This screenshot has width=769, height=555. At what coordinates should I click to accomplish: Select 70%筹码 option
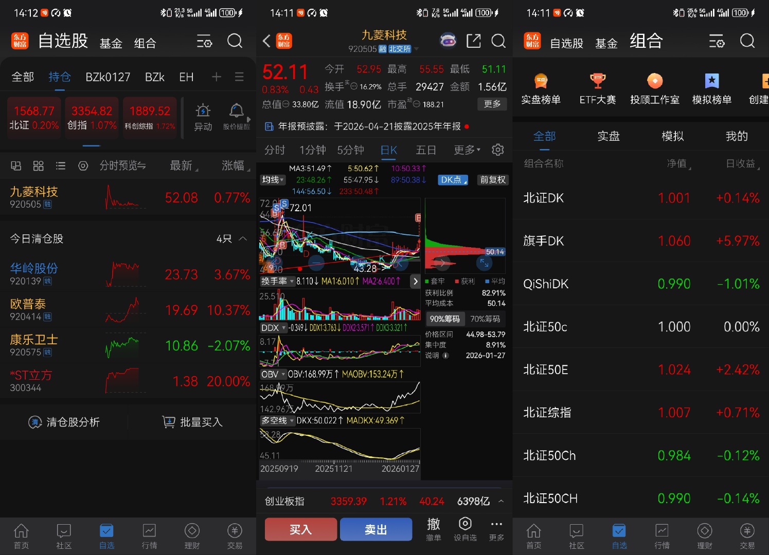[x=485, y=319]
